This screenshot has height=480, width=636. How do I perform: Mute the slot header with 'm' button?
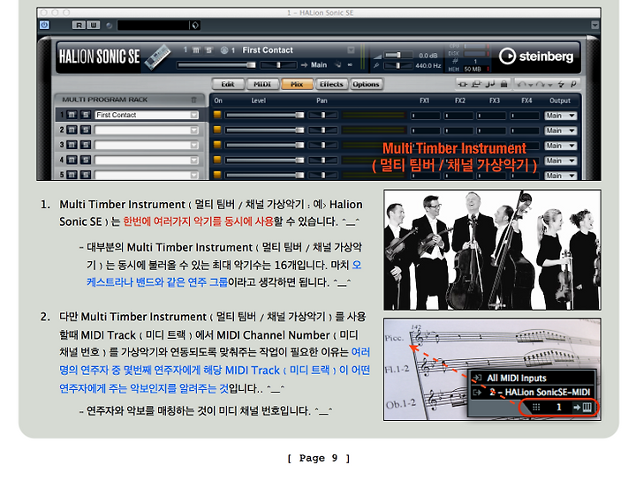pyautogui.click(x=196, y=49)
